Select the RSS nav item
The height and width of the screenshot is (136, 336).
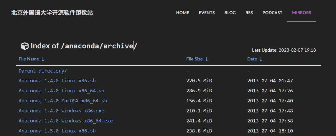coord(249,13)
